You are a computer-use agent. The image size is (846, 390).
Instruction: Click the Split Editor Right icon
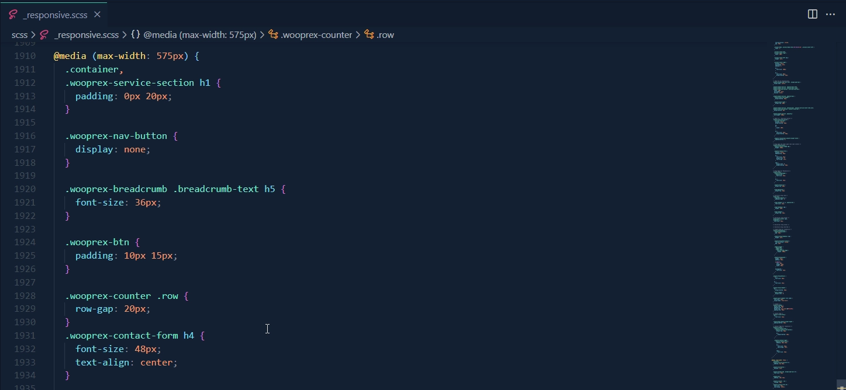[812, 15]
